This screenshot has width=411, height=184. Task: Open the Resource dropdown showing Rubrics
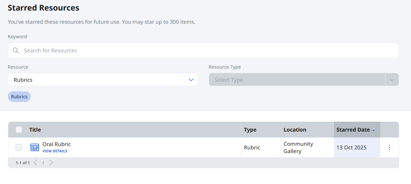point(96,80)
